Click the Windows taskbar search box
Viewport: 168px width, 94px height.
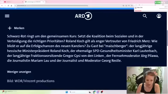click(x=78, y=92)
